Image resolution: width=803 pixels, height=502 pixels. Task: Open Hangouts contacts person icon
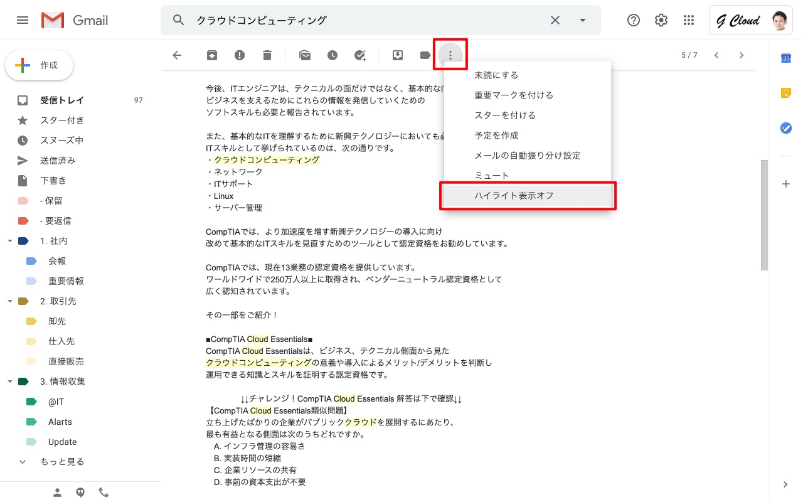pos(57,493)
